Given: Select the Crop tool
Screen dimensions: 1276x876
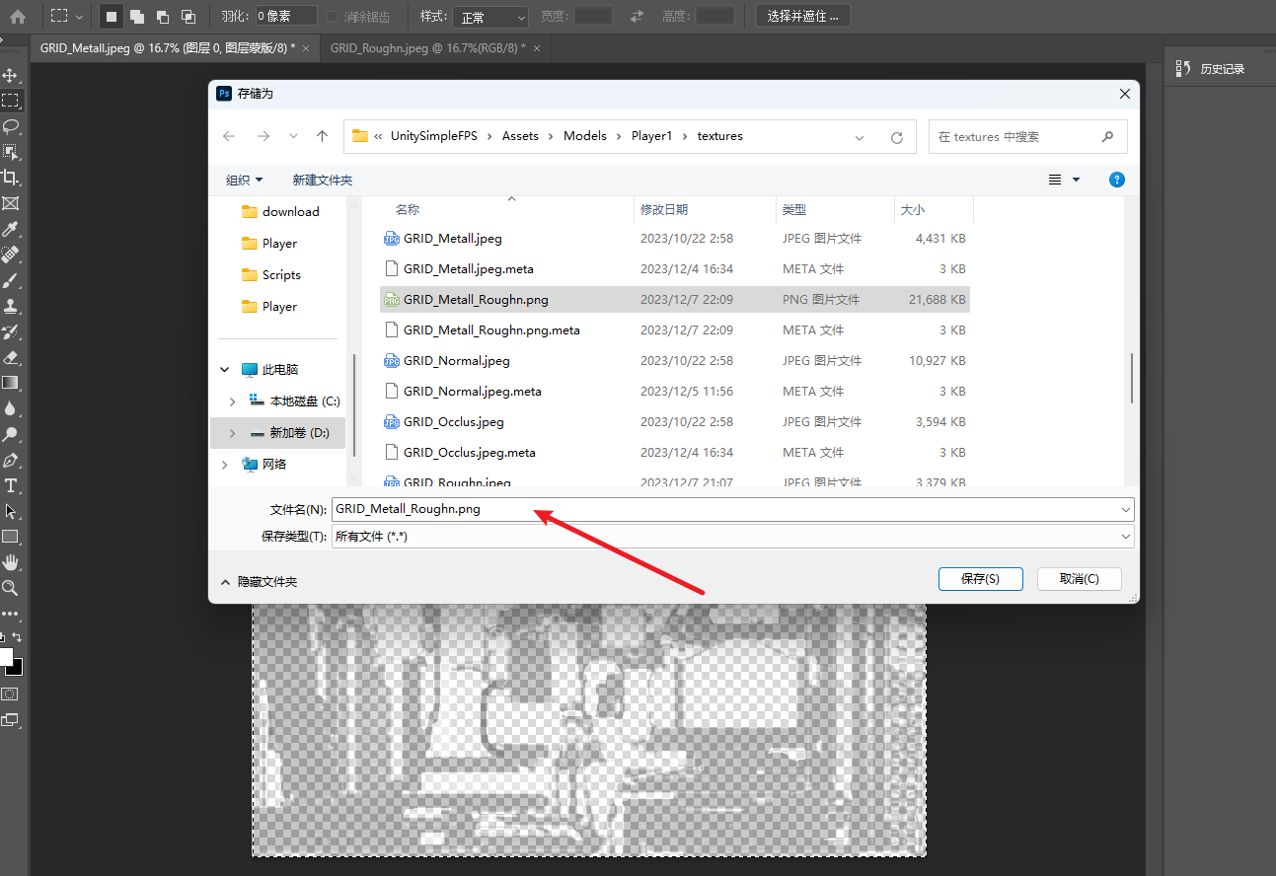Looking at the screenshot, I should point(11,178).
